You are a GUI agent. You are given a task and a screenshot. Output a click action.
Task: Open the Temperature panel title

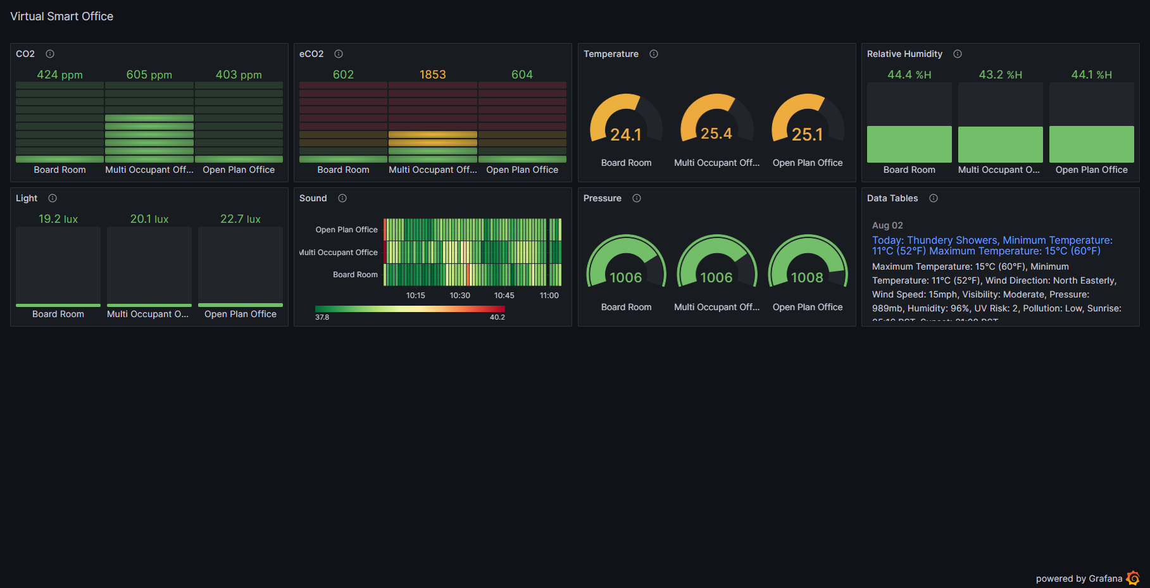[611, 54]
